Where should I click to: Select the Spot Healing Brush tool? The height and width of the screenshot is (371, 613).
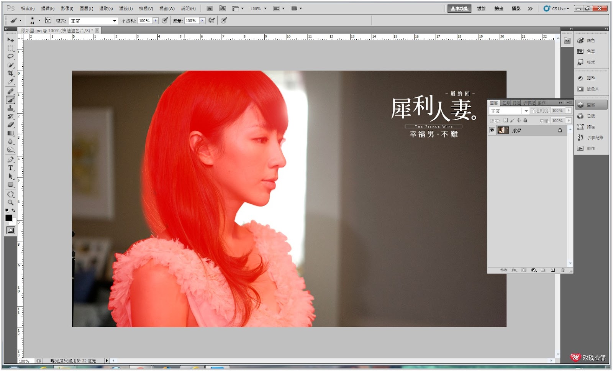pos(10,91)
